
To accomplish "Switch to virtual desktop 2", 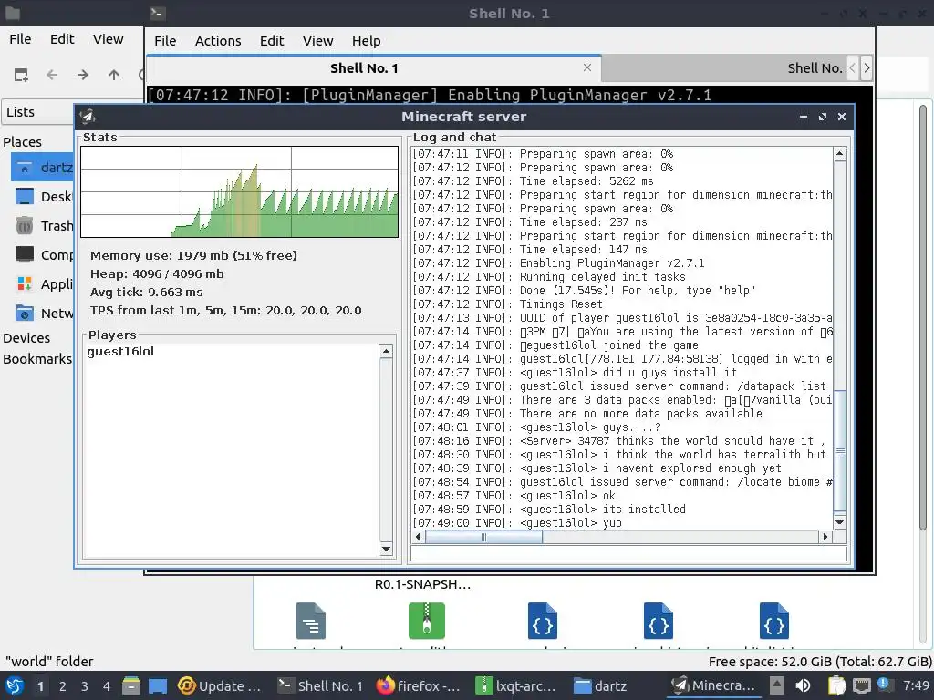I will pos(63,686).
